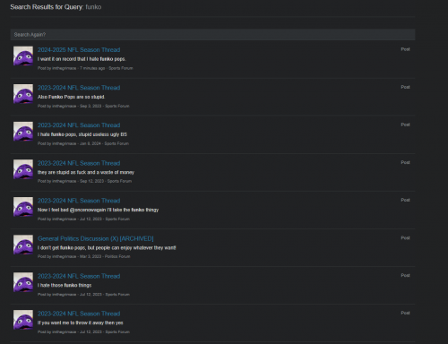Click avatar next to 'waste of money' post
This screenshot has width=448, height=344.
click(x=23, y=169)
